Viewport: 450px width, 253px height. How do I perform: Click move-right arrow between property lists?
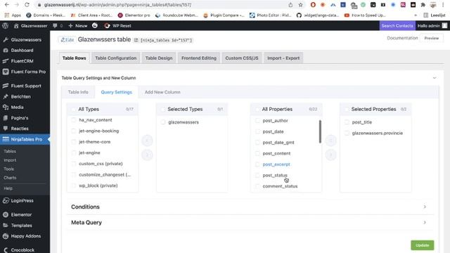coord(330,155)
